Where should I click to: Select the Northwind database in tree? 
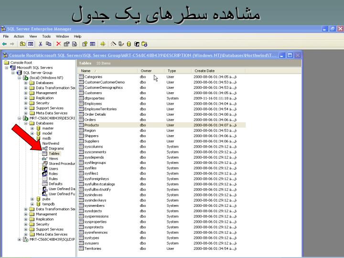tap(51, 143)
